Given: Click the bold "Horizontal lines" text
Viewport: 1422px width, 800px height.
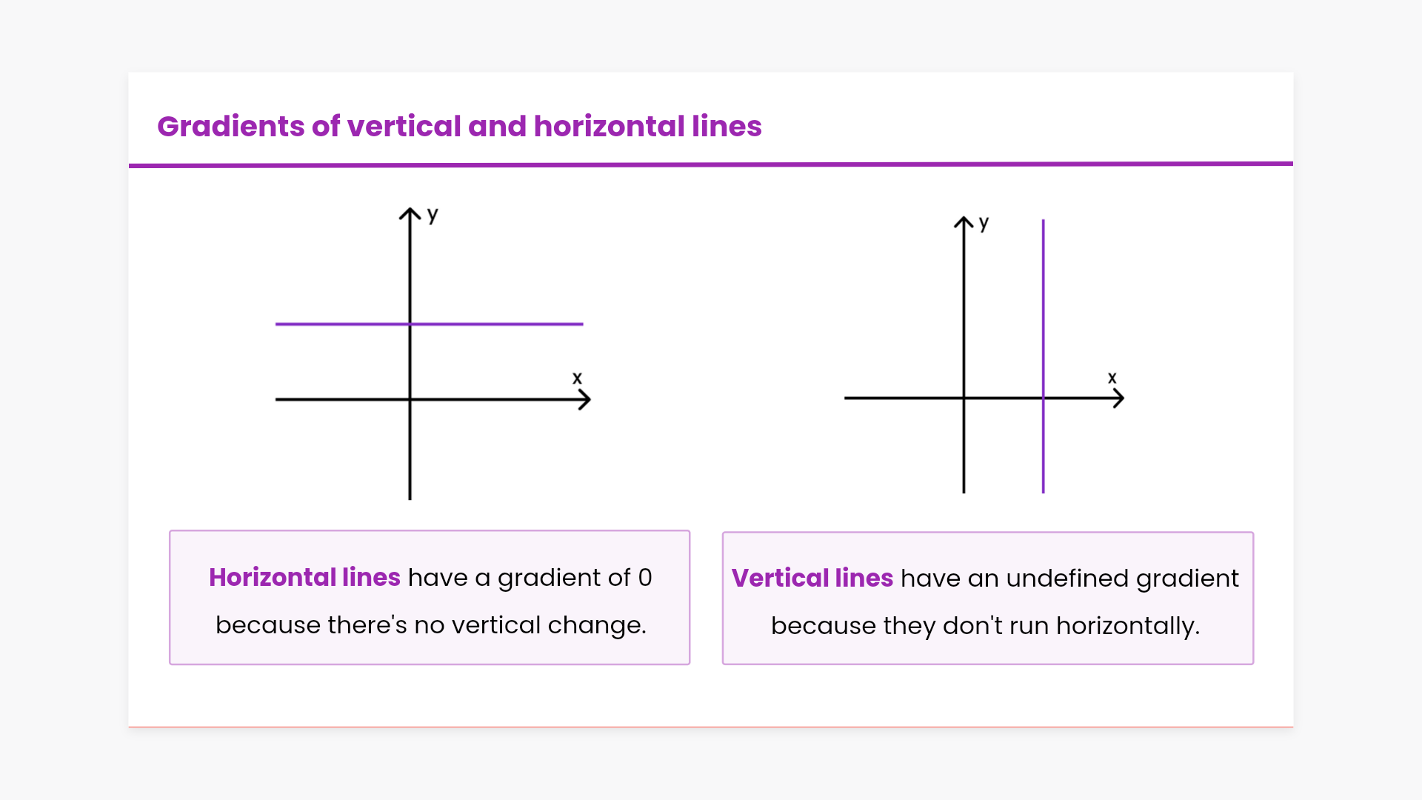Looking at the screenshot, I should [x=304, y=578].
